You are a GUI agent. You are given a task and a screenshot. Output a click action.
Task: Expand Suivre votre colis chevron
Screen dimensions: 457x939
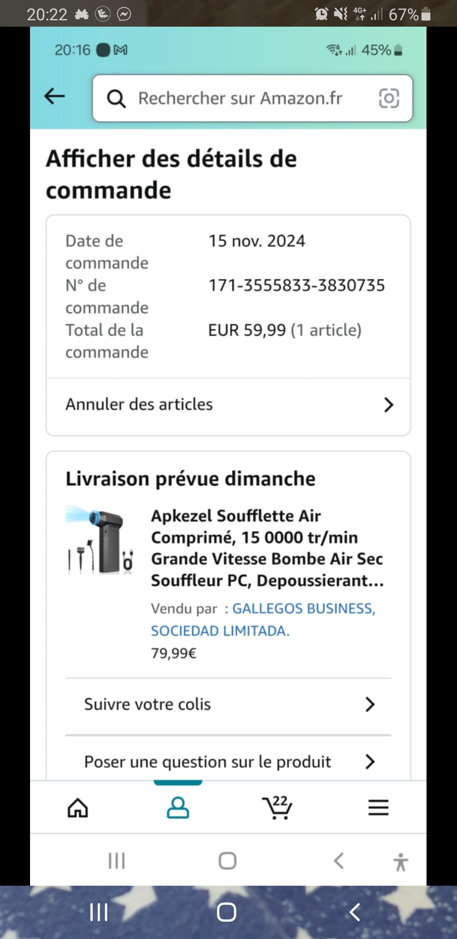(x=370, y=705)
